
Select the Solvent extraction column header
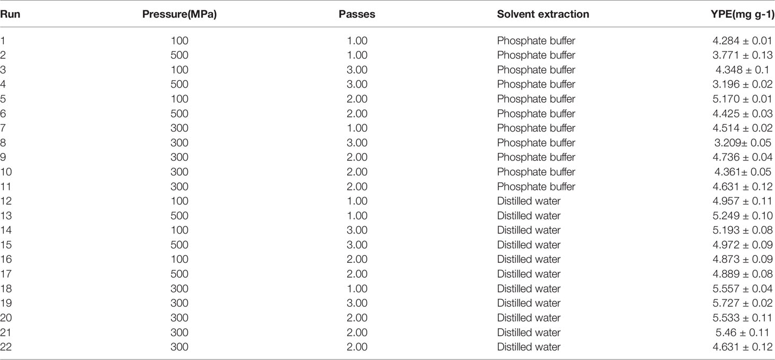click(x=543, y=14)
